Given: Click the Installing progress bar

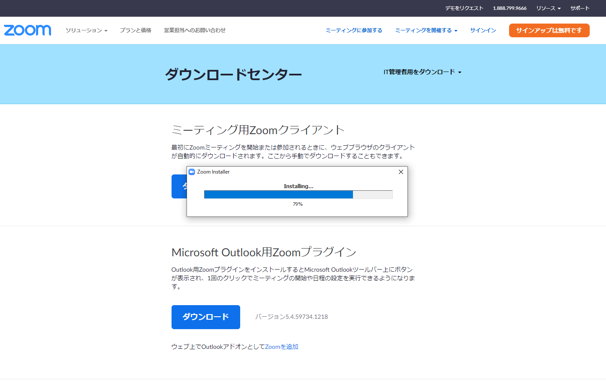Looking at the screenshot, I should 298,195.
